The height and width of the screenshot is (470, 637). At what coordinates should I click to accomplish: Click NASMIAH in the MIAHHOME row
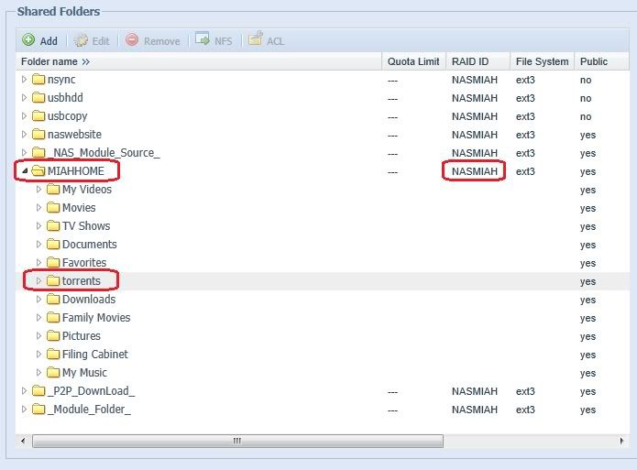coord(475,171)
